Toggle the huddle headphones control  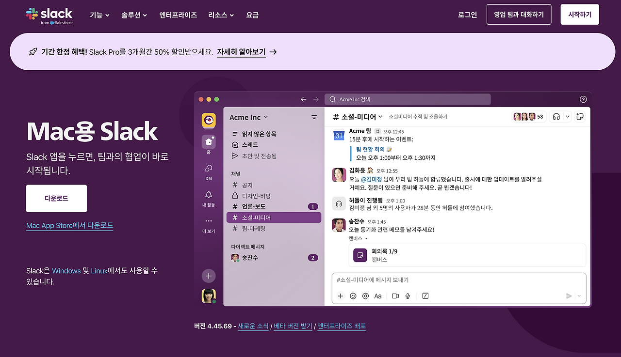557,116
